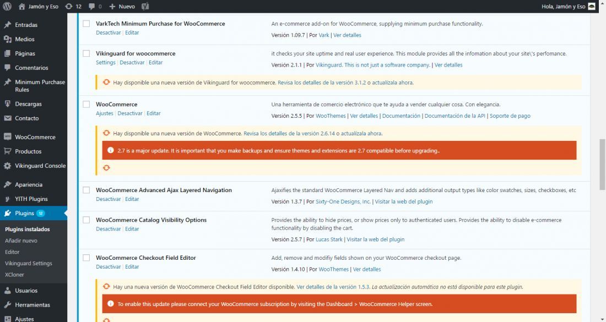Click the Usuarios person icon in sidebar
The height and width of the screenshot is (322, 606).
(x=7, y=290)
